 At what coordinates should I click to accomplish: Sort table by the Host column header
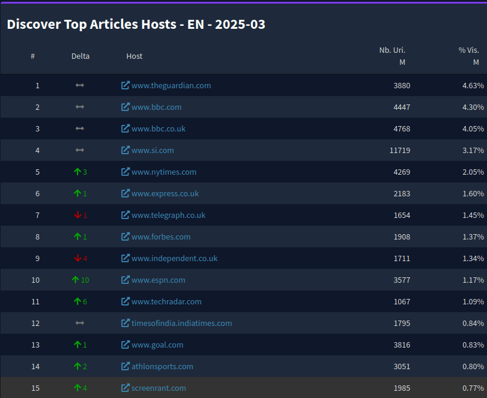tap(134, 56)
